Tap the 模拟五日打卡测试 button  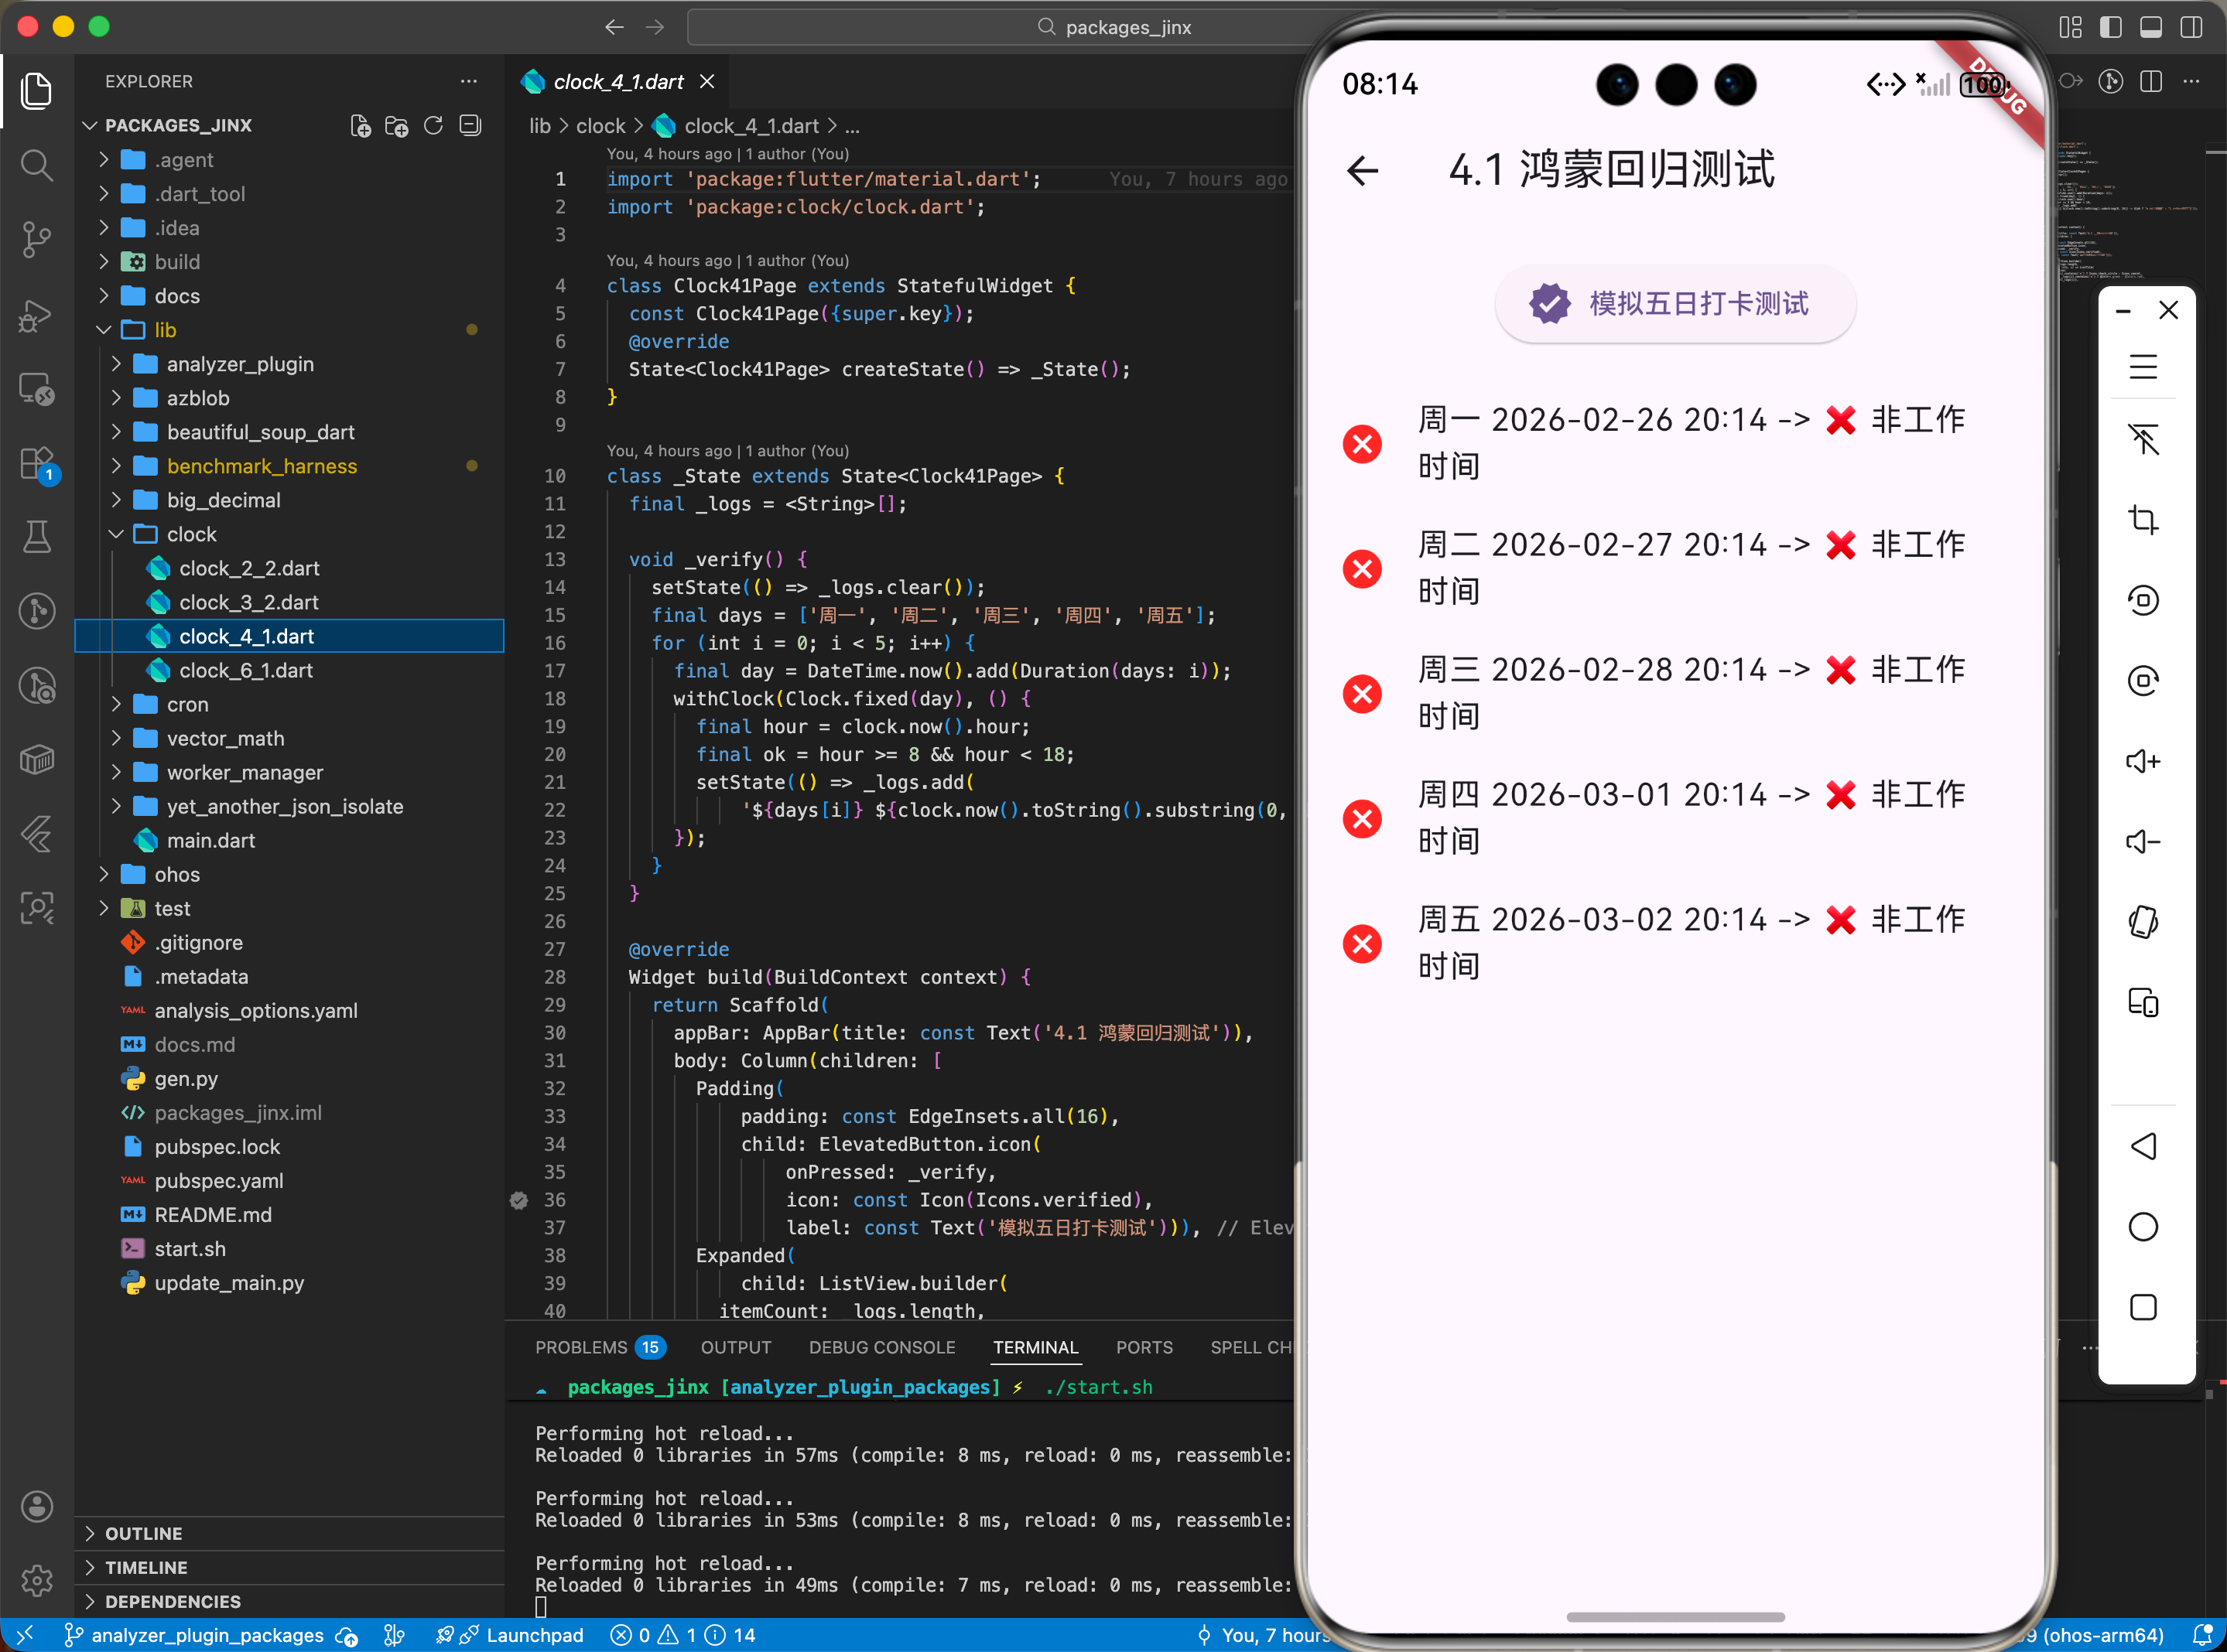coord(1675,304)
